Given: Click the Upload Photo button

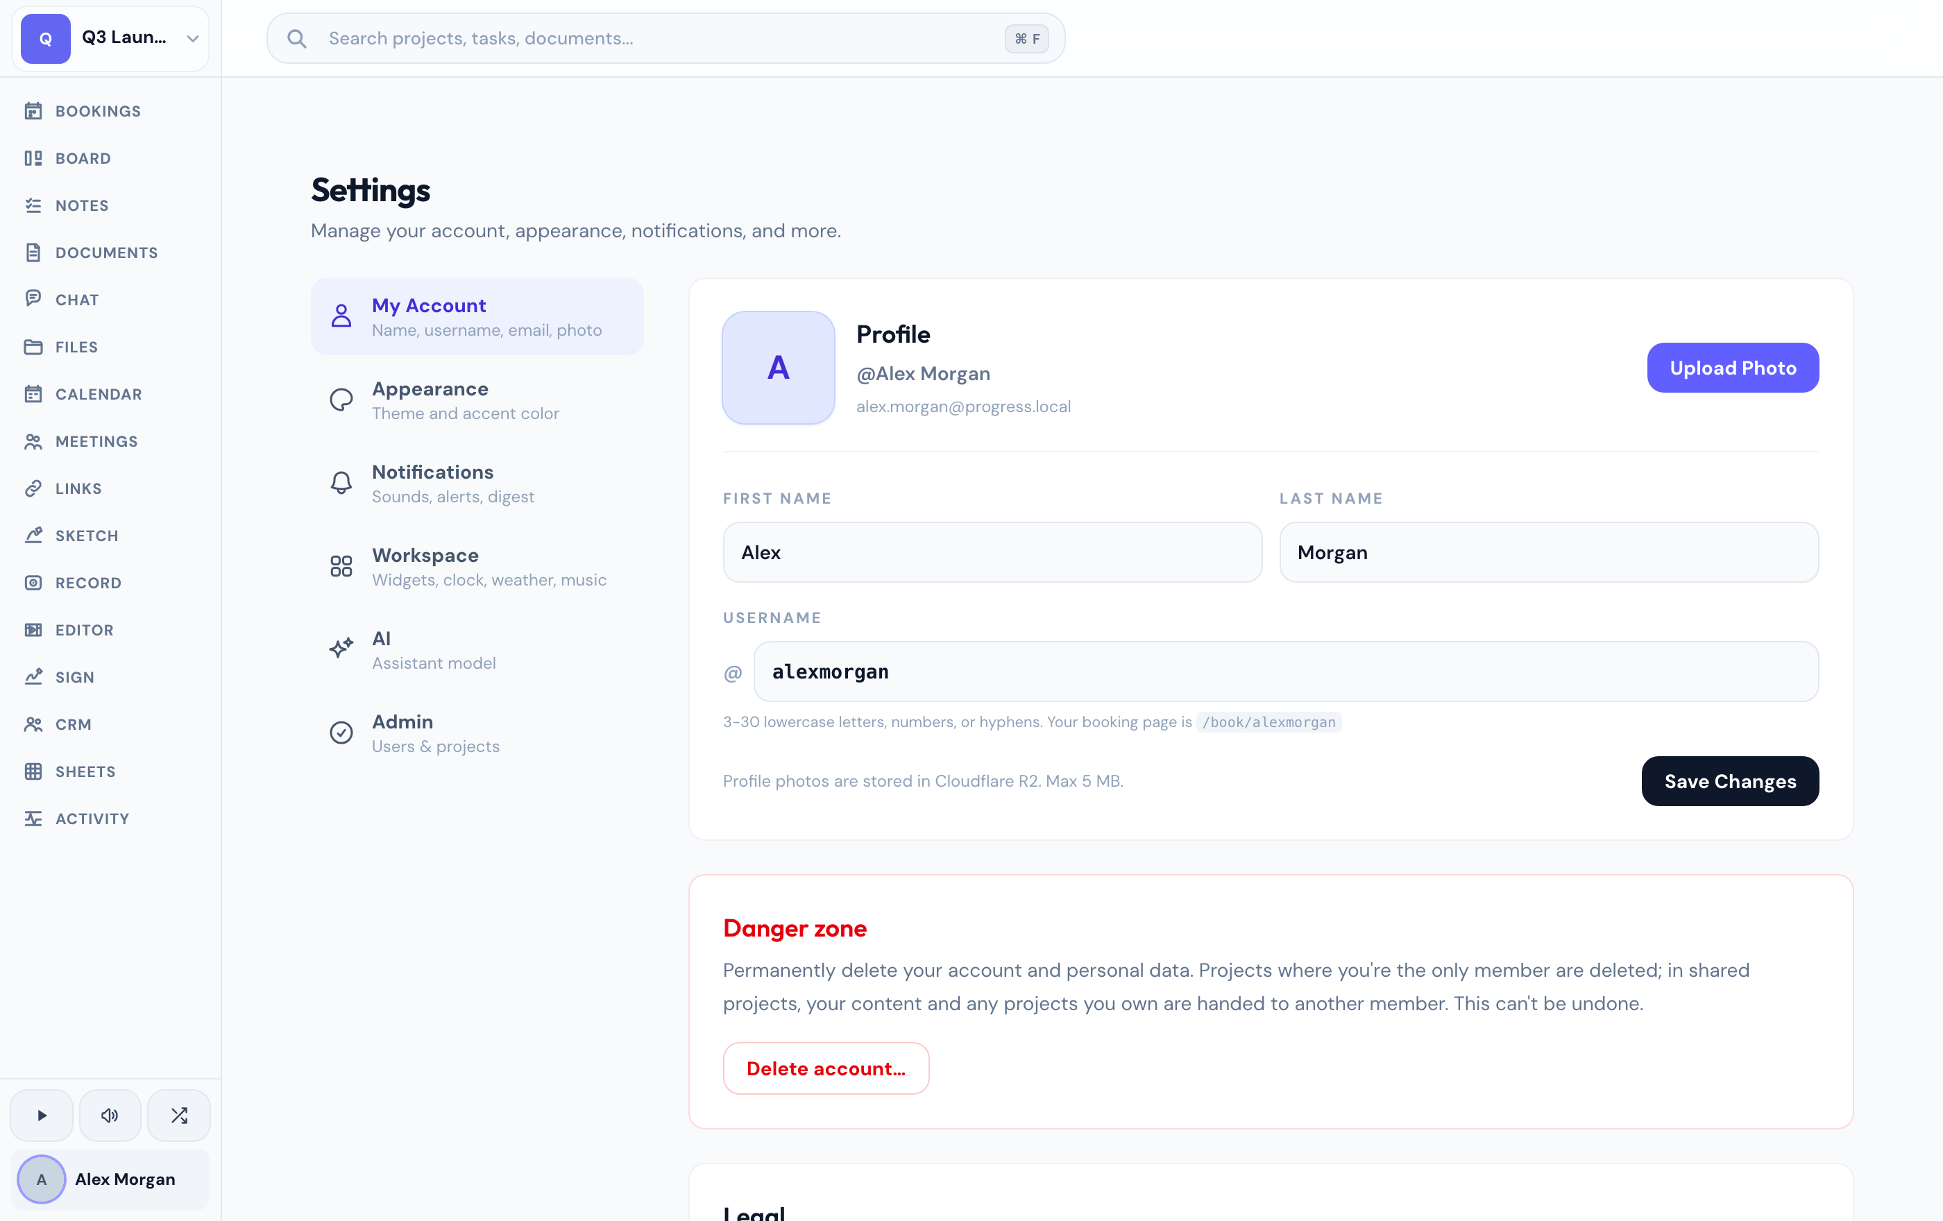Looking at the screenshot, I should (1733, 368).
